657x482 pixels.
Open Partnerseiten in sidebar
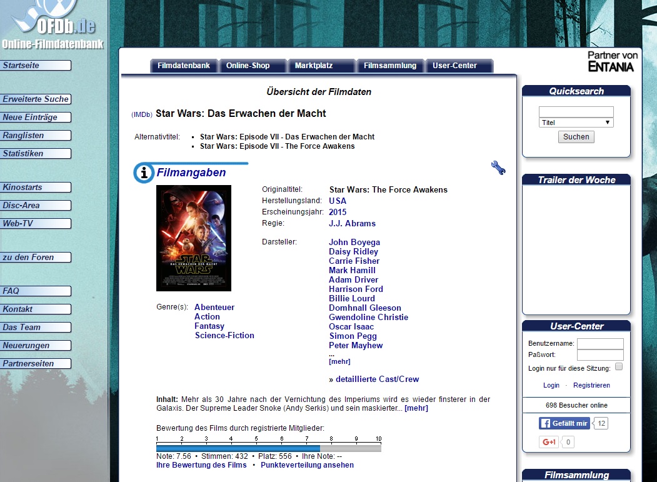point(36,363)
